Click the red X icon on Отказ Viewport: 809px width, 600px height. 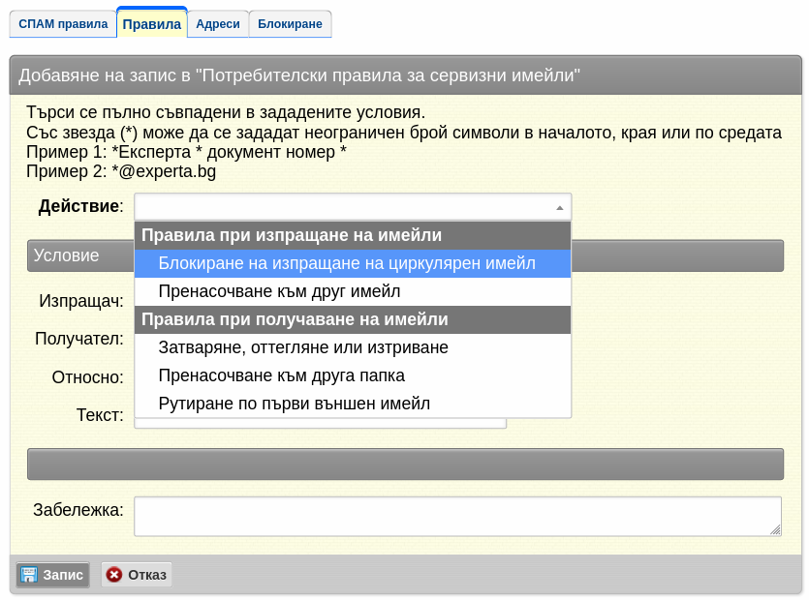click(x=114, y=574)
